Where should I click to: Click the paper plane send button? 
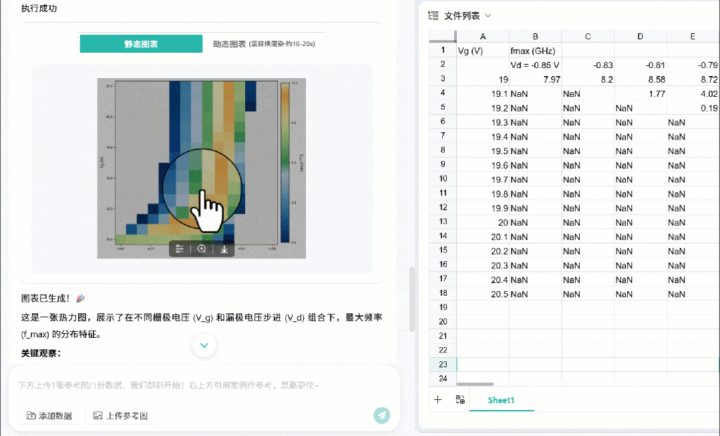(381, 415)
